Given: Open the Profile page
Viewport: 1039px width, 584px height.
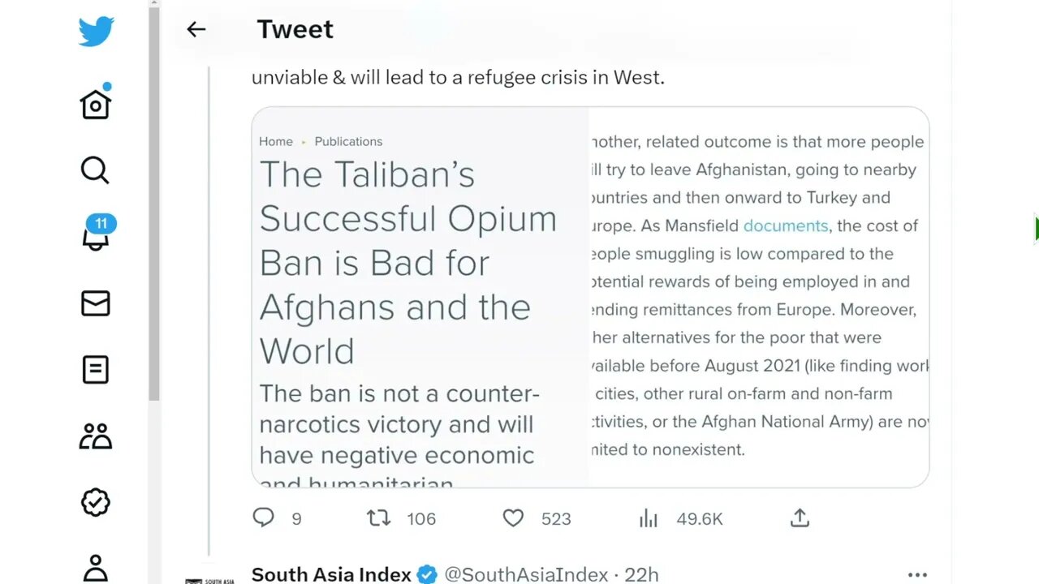Looking at the screenshot, I should [x=96, y=567].
